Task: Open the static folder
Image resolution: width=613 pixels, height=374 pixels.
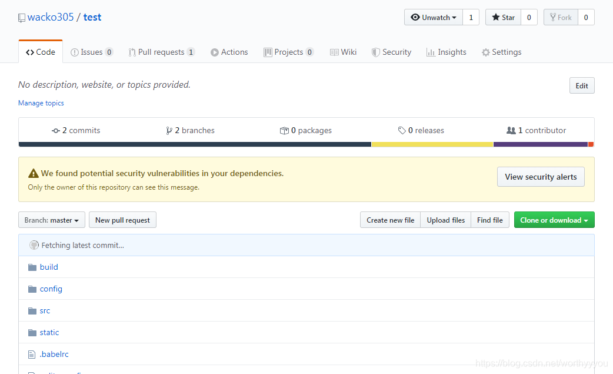Action: pos(49,332)
